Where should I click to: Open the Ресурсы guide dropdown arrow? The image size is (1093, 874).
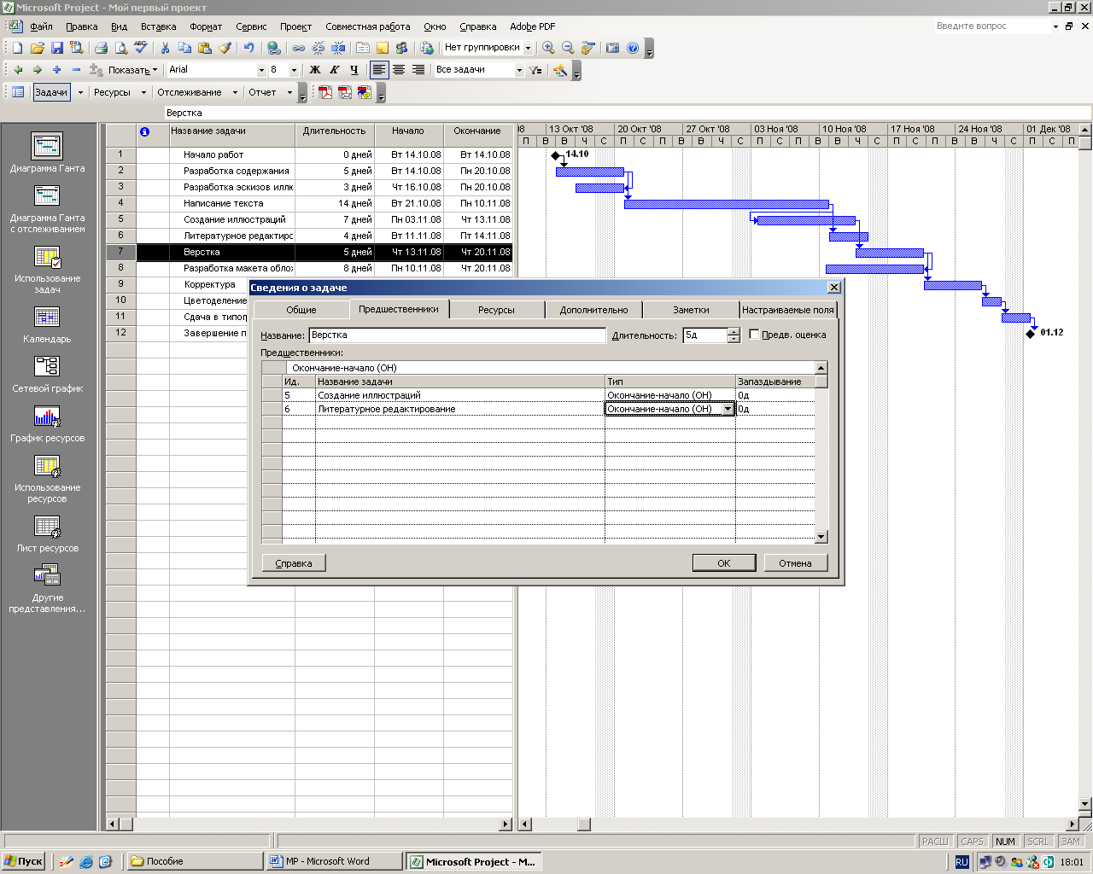tap(143, 92)
